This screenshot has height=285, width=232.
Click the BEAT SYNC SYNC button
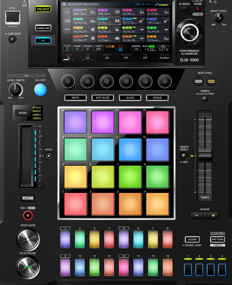[198, 81]
